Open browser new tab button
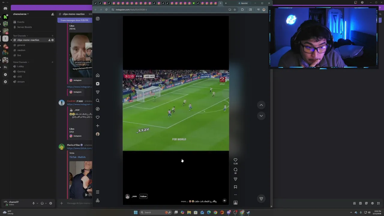This screenshot has height=216, width=384. (226, 3)
